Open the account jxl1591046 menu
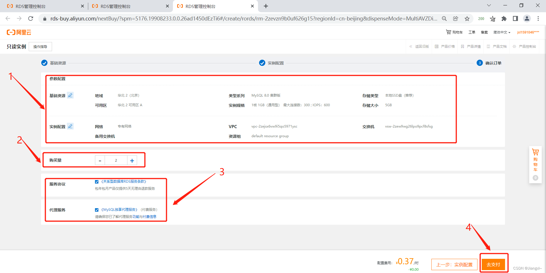546x273 pixels. tap(528, 32)
